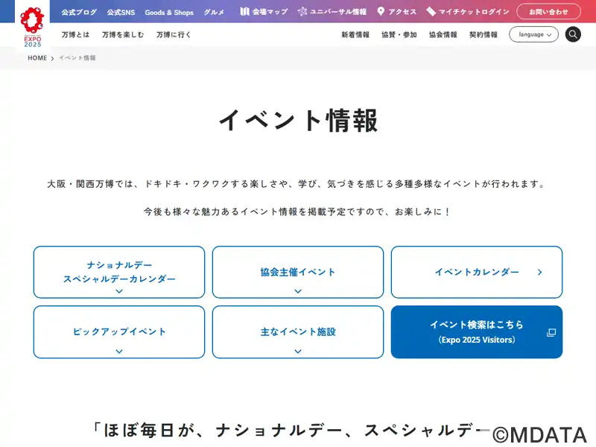Click the イベント情報 breadcrumb text

click(x=77, y=58)
